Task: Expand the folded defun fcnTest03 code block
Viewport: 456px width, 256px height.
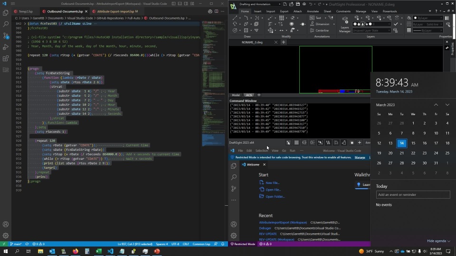Action: pyautogui.click(x=26, y=23)
